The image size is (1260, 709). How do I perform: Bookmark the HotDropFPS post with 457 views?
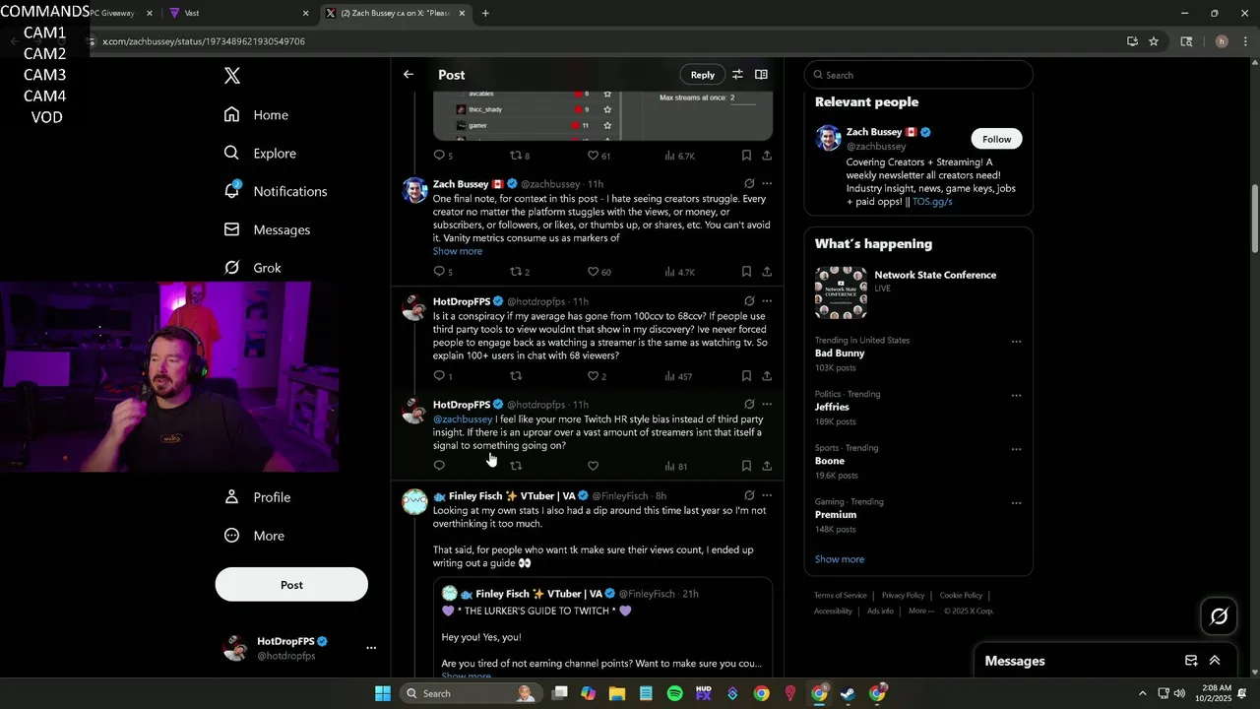[746, 376]
